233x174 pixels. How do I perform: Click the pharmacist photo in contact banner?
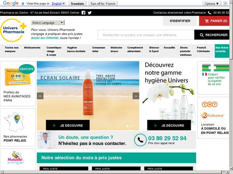(x=47, y=140)
